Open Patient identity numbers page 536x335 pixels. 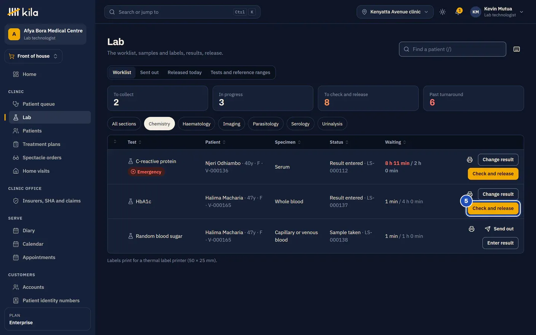50,301
